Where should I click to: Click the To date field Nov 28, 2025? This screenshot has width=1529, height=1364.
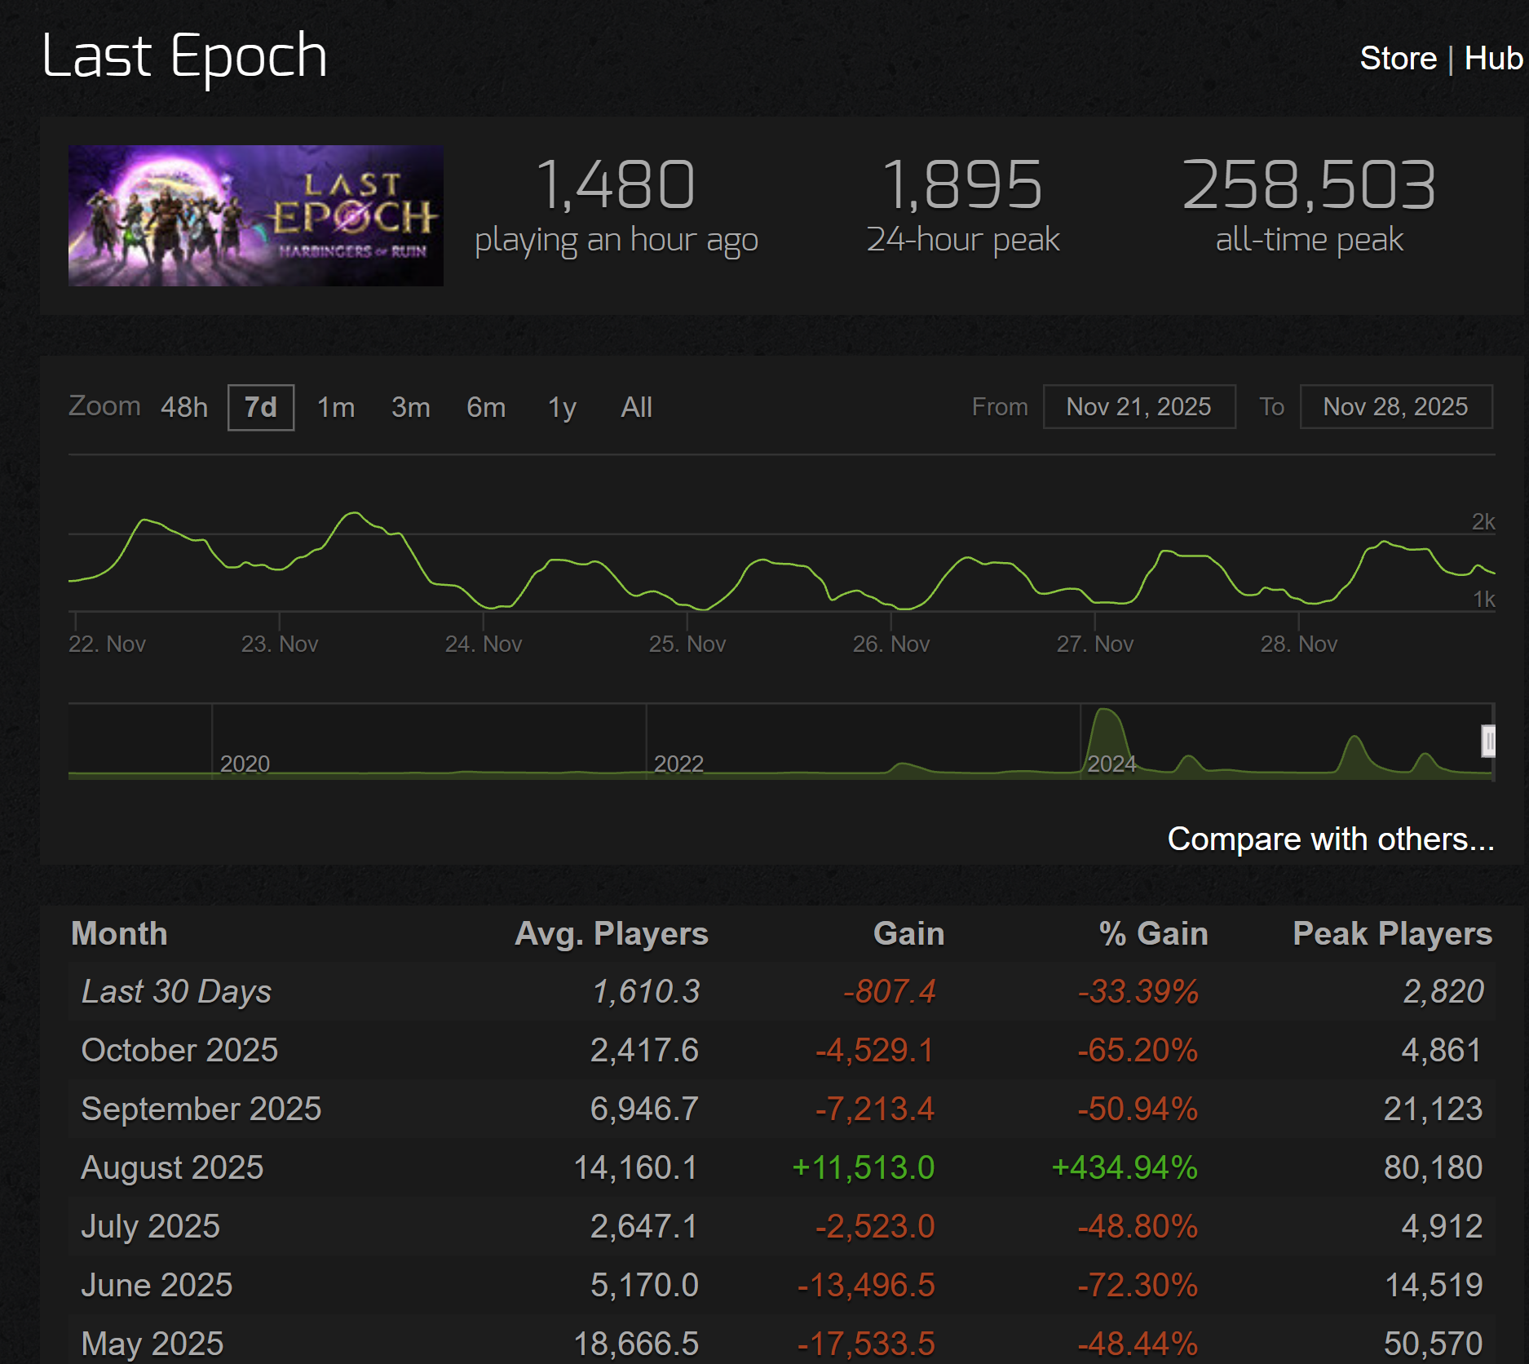(x=1396, y=406)
